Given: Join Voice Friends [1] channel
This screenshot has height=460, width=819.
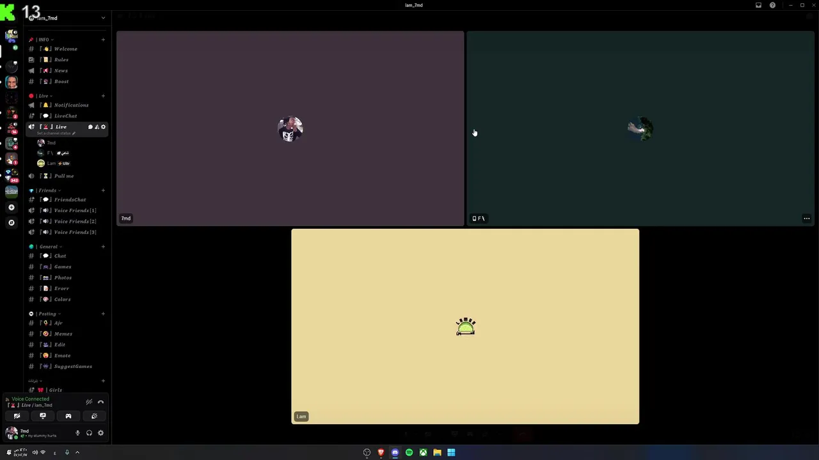Looking at the screenshot, I should [x=67, y=211].
